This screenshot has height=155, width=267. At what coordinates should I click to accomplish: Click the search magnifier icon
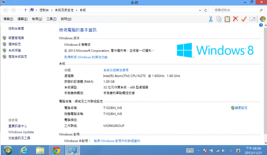(261, 10)
